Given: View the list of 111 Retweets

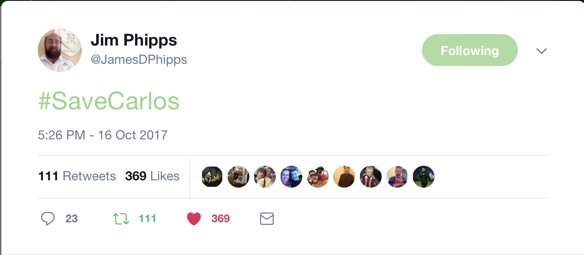Looking at the screenshot, I should 77,176.
